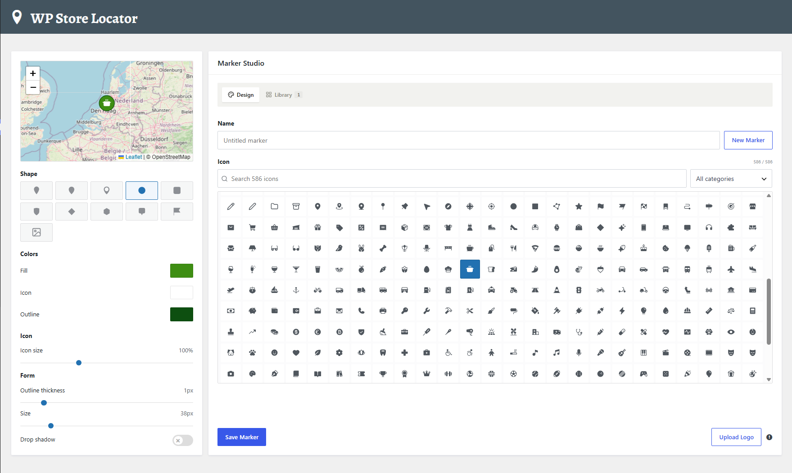Open the Fill color swatch
This screenshot has width=792, height=473.
(181, 270)
